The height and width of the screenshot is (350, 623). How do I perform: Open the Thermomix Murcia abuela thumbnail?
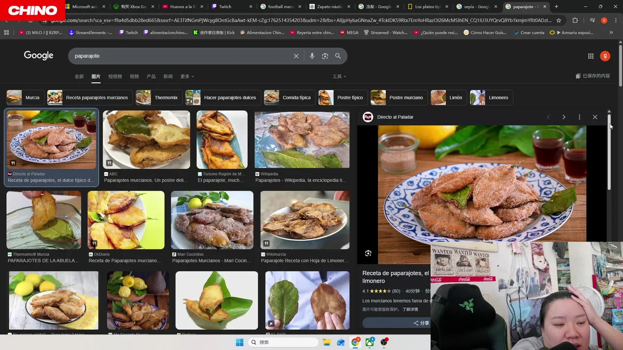(x=44, y=220)
